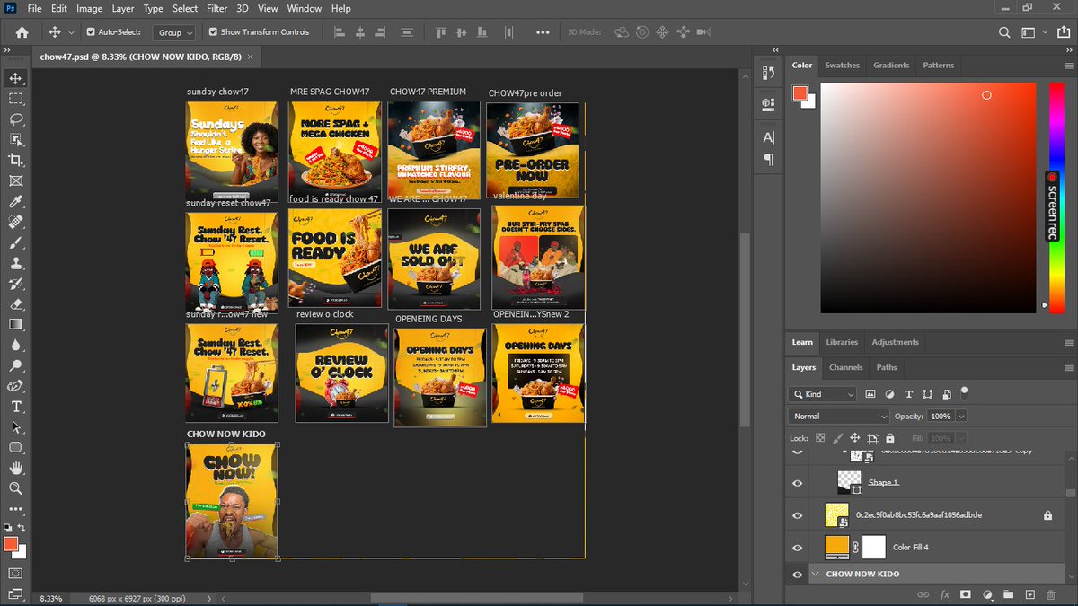The width and height of the screenshot is (1078, 606).
Task: Open the Normal blend mode dropdown
Action: (x=838, y=417)
